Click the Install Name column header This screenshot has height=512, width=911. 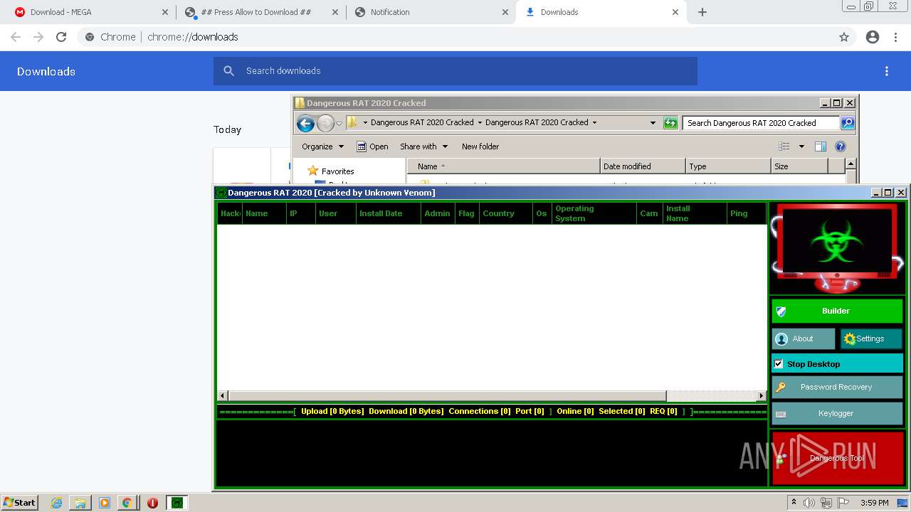(x=694, y=213)
